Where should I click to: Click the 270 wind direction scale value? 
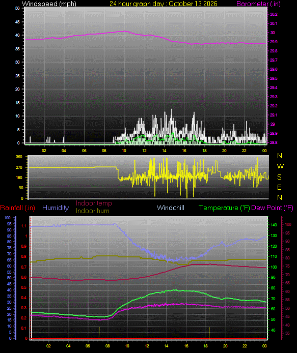pos(19,167)
